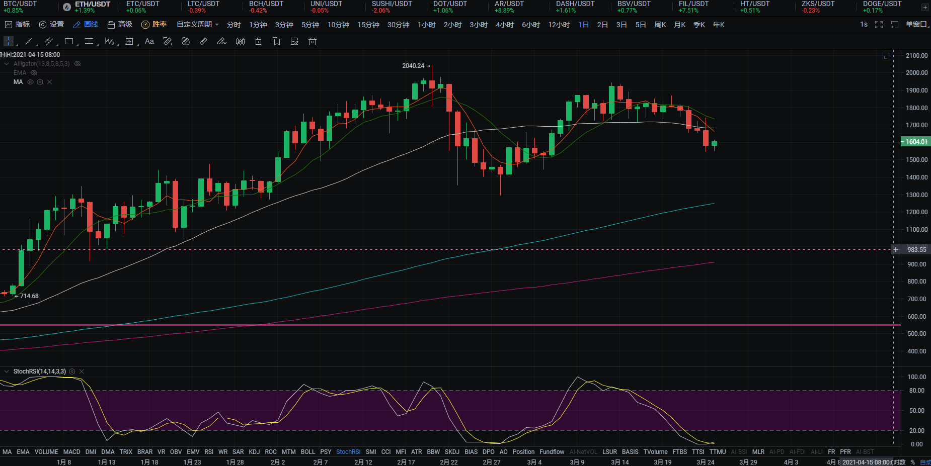This screenshot has width=931, height=466.
Task: Open the MA indicator settings hexagon
Action: (x=40, y=82)
